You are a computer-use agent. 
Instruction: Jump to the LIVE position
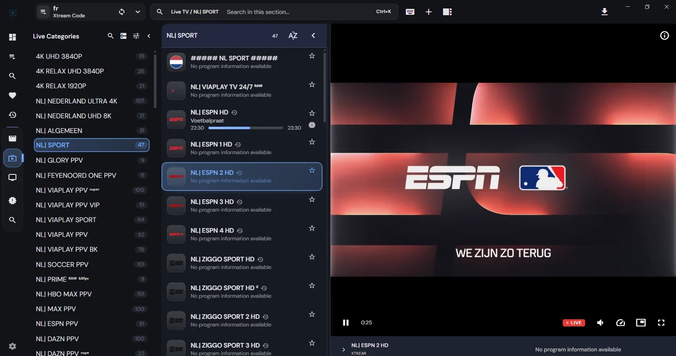coord(574,323)
